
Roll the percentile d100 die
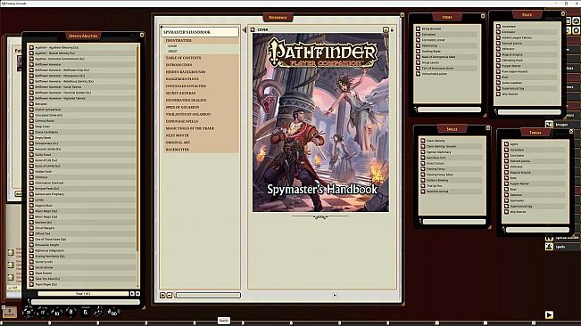click(x=112, y=313)
